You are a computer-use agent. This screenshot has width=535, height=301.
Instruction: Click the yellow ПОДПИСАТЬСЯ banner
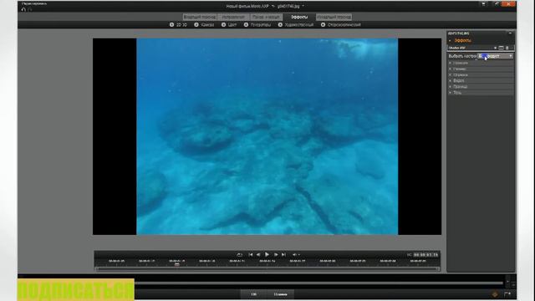click(76, 290)
